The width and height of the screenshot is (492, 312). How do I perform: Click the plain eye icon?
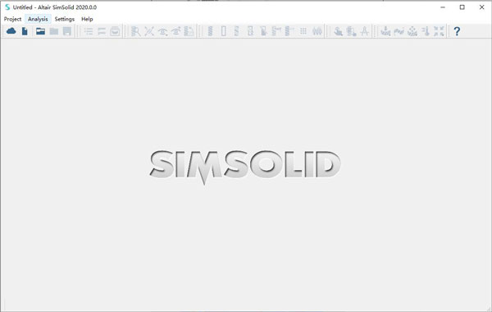pos(162,31)
